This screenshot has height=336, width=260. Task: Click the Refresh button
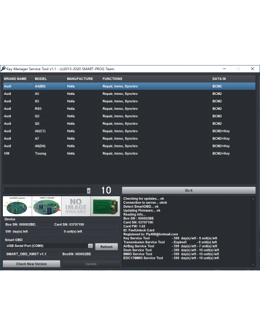pyautogui.click(x=106, y=247)
